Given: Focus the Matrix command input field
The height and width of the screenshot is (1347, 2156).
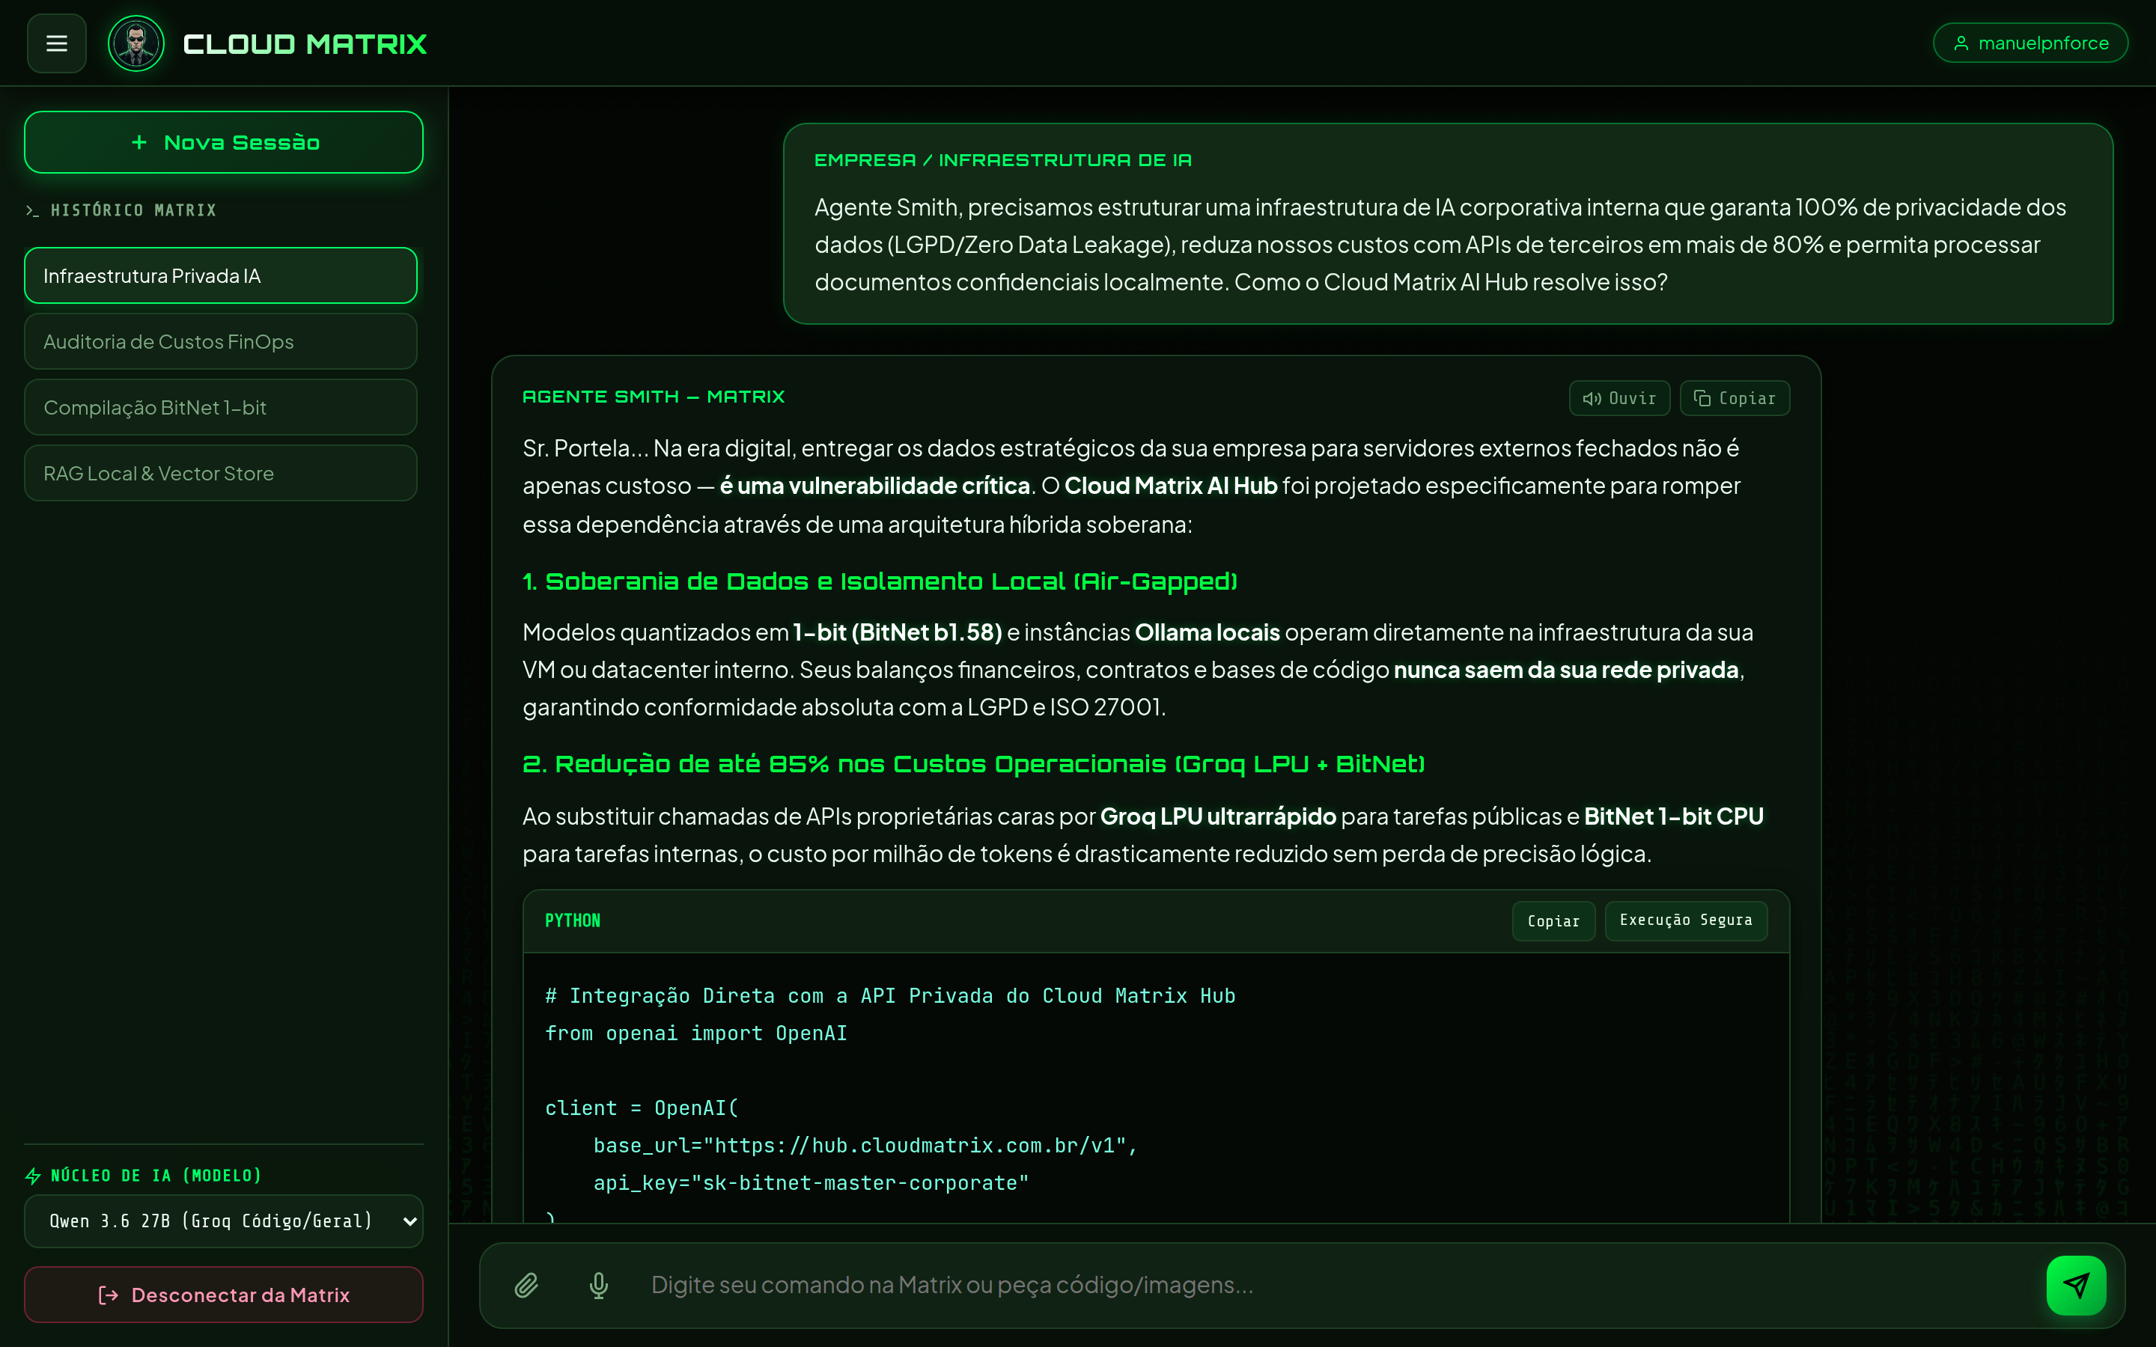Looking at the screenshot, I should [1336, 1285].
